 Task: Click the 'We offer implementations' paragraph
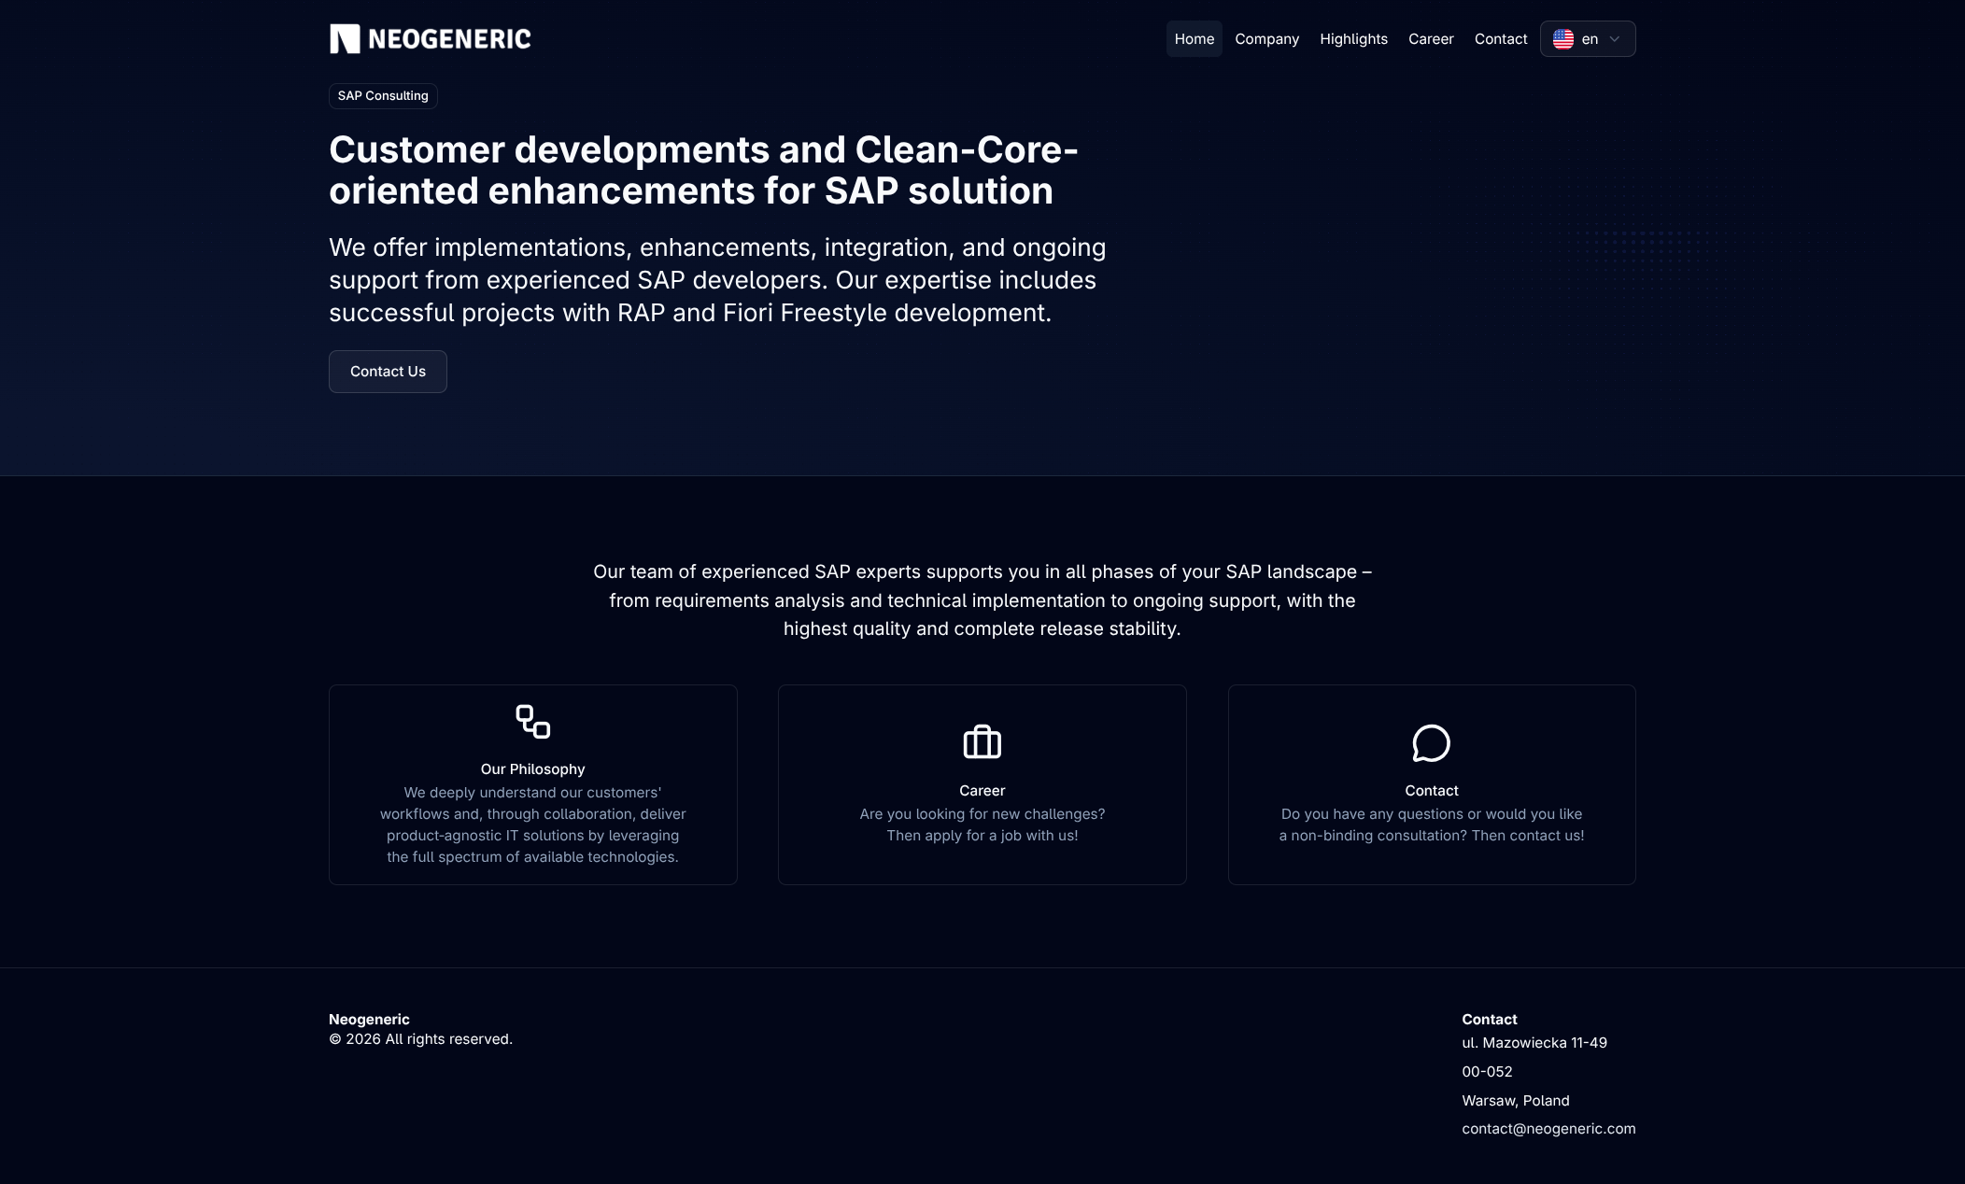tap(717, 280)
